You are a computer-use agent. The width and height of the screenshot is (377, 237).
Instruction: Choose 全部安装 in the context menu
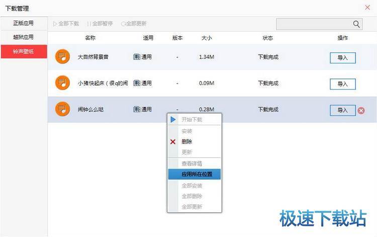[194, 186]
